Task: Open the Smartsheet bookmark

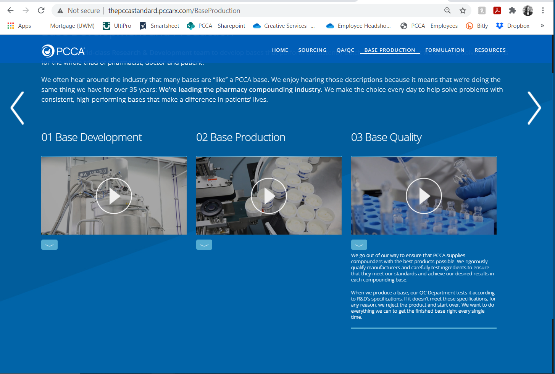Action: 160,26
